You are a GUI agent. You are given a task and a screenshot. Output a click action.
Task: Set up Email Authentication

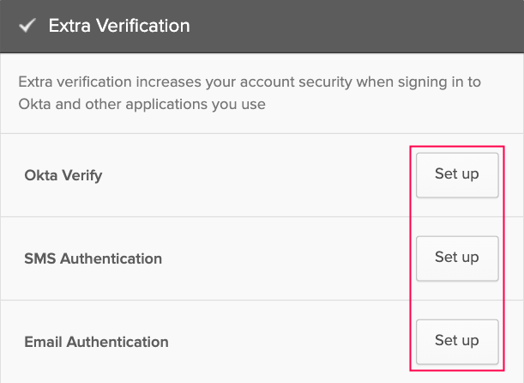(x=456, y=341)
